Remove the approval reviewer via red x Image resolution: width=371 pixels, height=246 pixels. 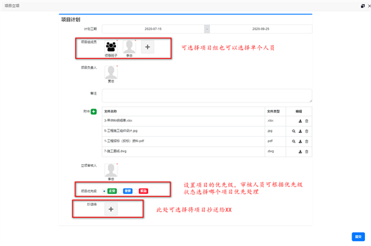[x=117, y=164]
